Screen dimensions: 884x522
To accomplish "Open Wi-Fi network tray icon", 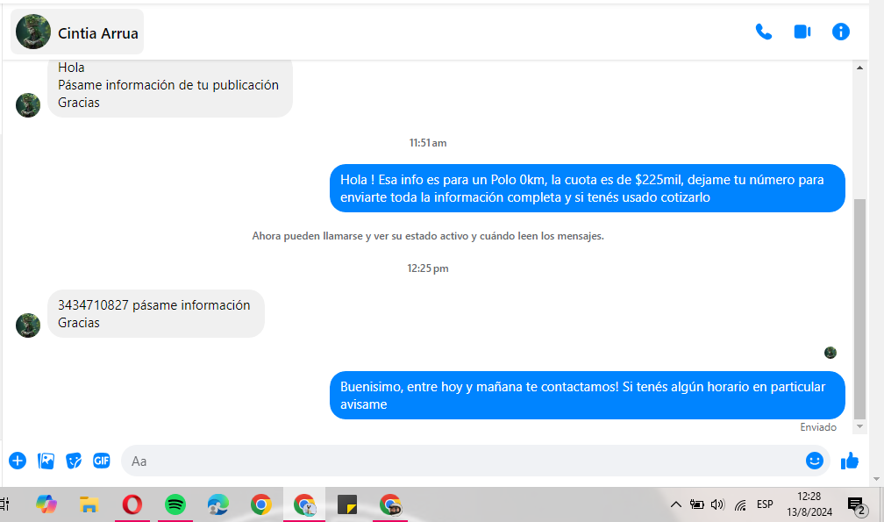I will (740, 504).
